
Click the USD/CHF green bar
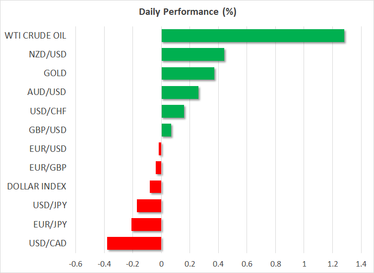(173, 111)
